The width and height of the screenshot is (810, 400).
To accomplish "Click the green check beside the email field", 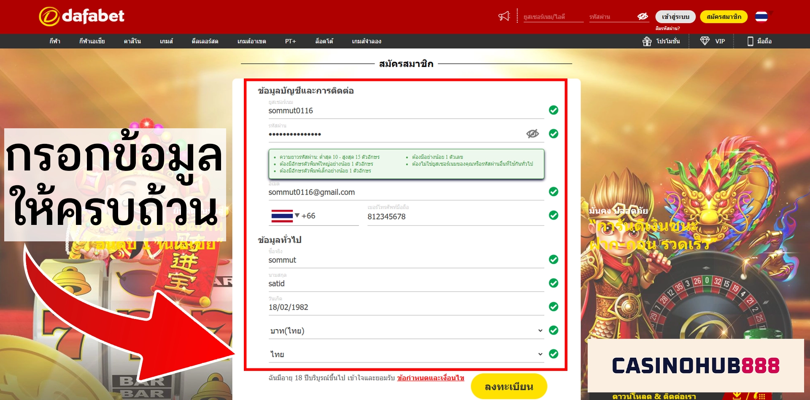I will 553,192.
